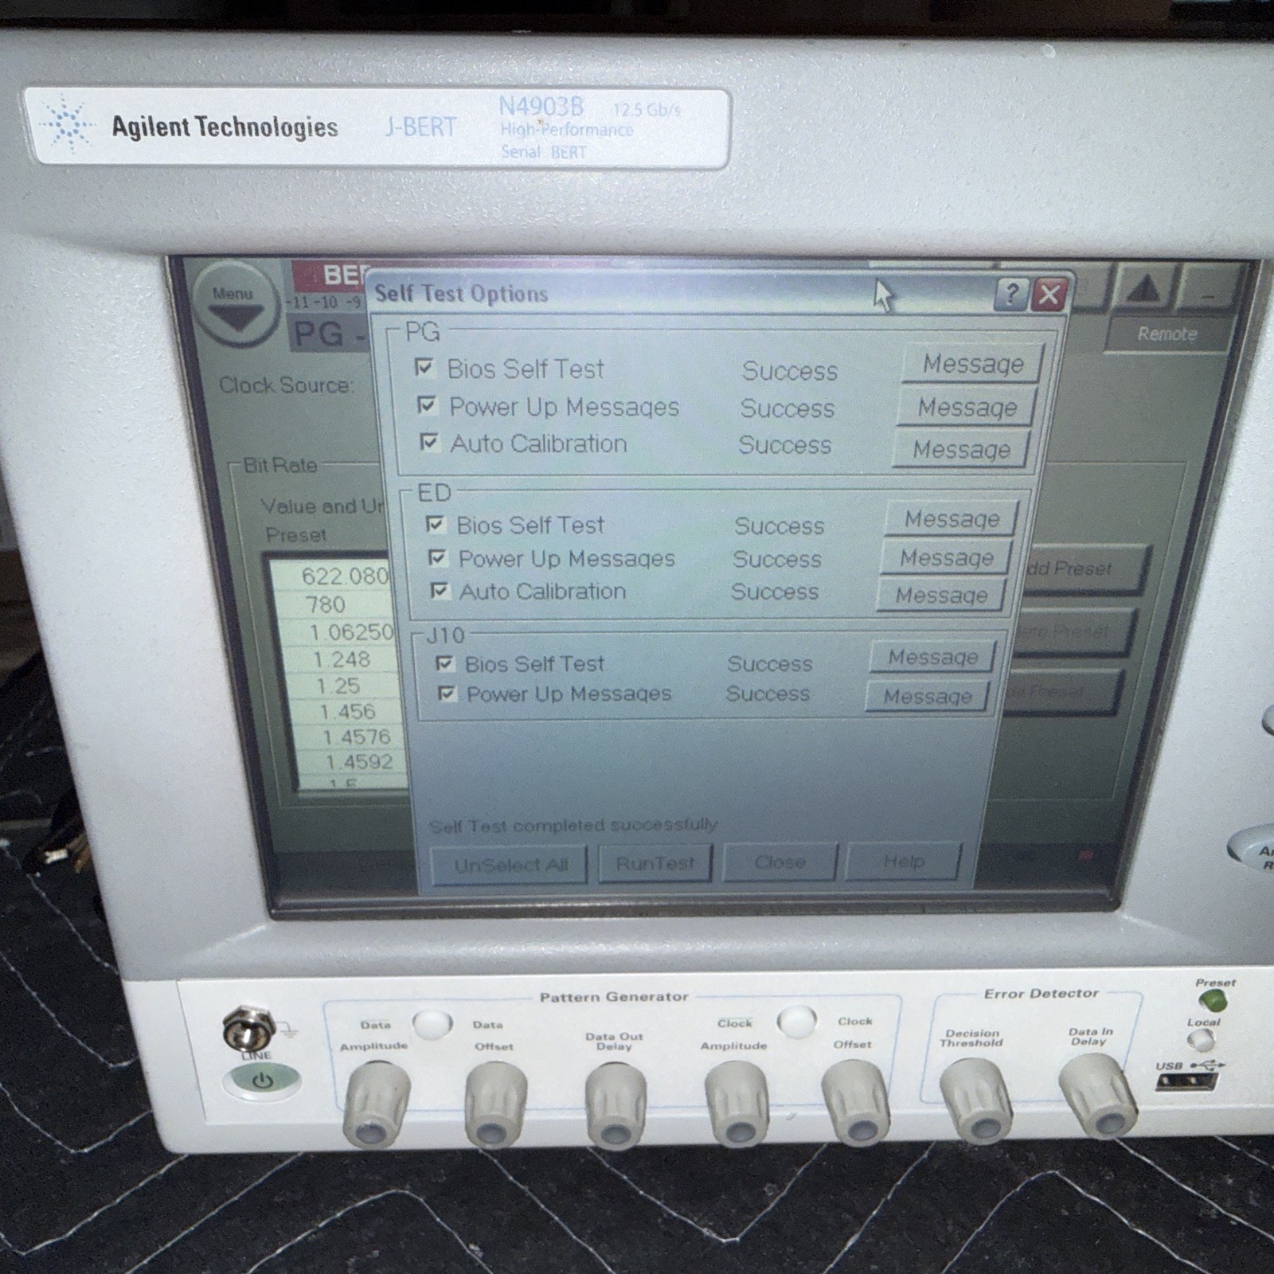Click the UnSelect All button

point(510,865)
